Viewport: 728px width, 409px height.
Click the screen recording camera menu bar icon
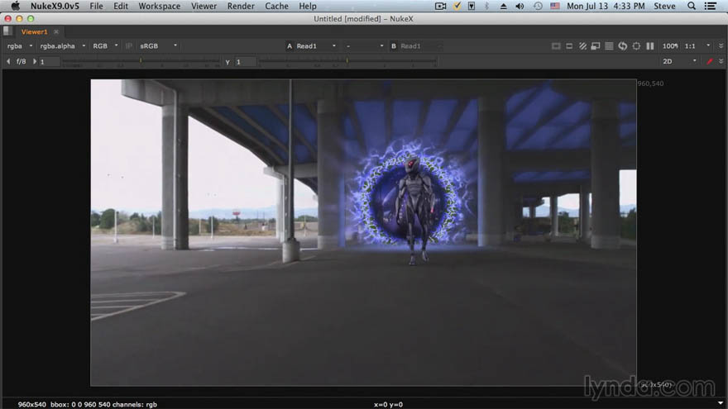coord(440,6)
